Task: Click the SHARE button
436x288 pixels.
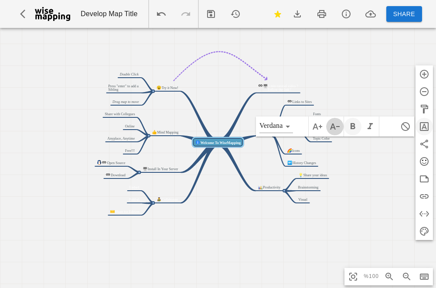Action: coord(404,14)
